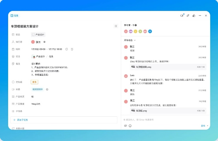Click the thumbs-up like icon in header
The image size is (218, 141).
194,16
